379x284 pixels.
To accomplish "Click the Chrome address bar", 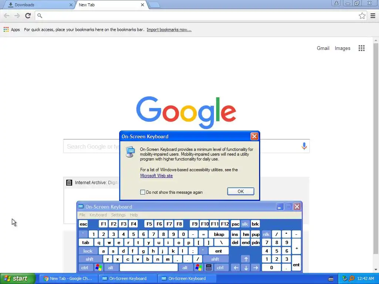I will 201,16.
